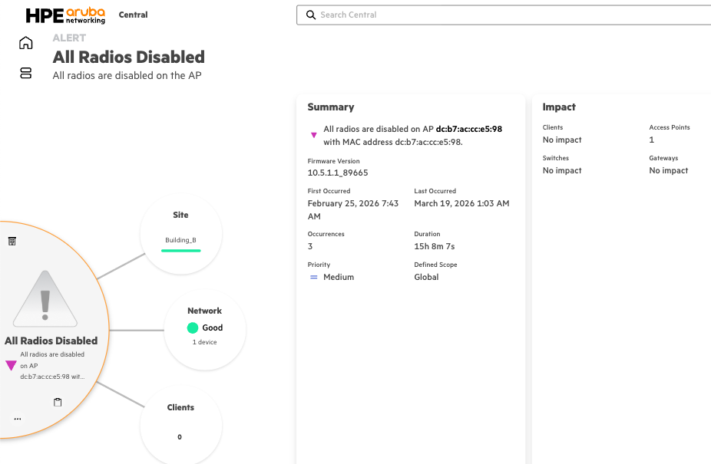The width and height of the screenshot is (711, 464).
Task: Click the Switches No impact value
Action: tap(562, 170)
